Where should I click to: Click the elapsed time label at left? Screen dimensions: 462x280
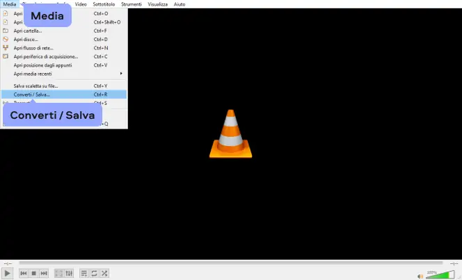(x=8, y=263)
